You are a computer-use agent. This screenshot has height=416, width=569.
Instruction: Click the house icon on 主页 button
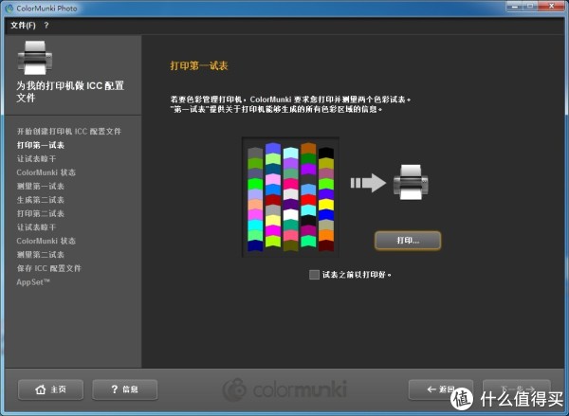click(40, 389)
